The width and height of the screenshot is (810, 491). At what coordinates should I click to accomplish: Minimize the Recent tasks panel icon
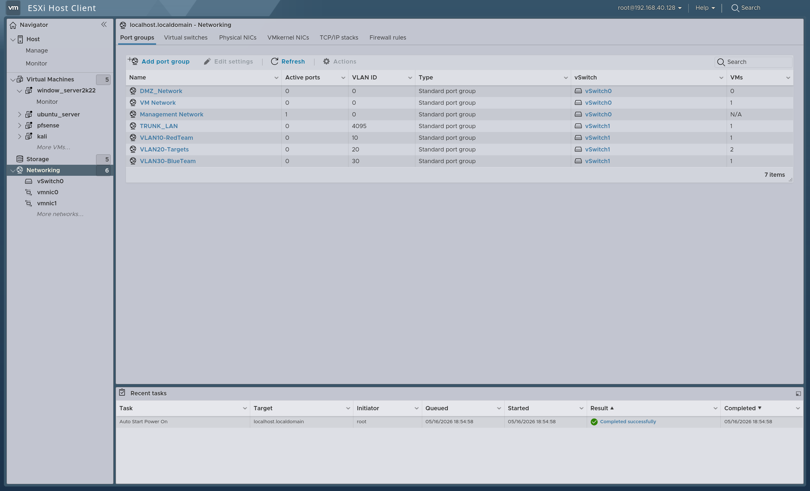coord(798,393)
